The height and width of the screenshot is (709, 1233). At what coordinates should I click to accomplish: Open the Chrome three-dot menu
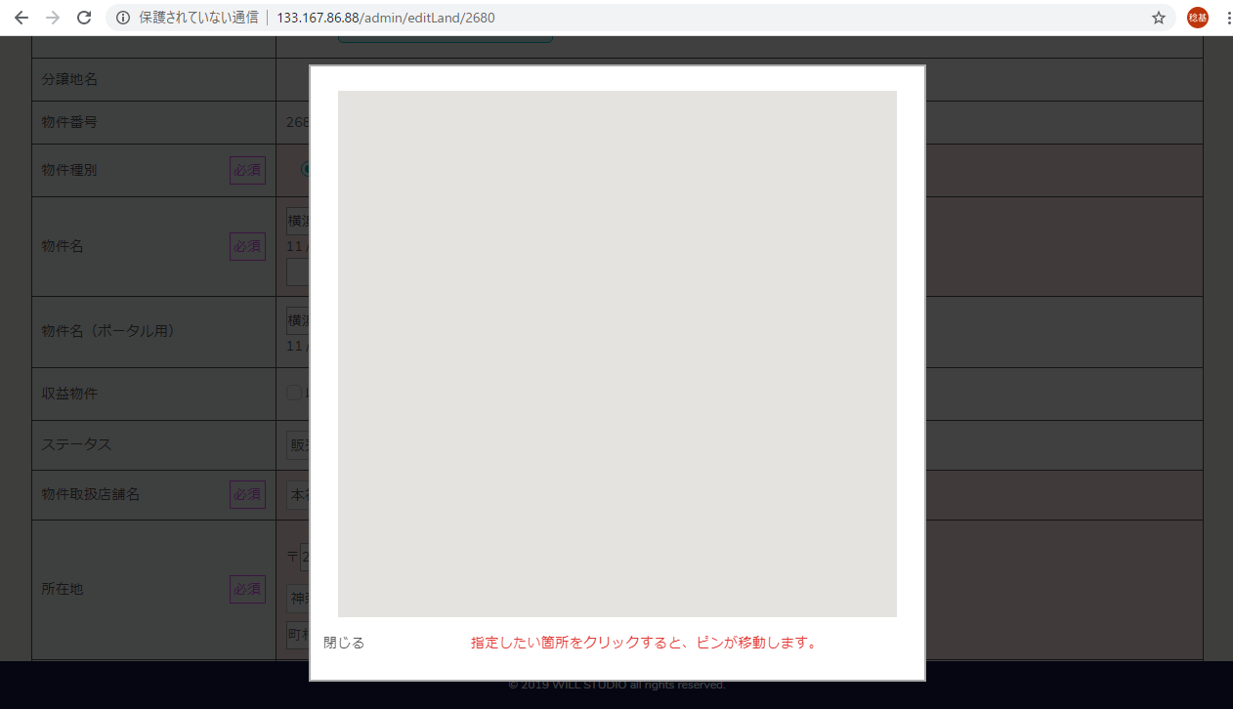pyautogui.click(x=1227, y=18)
